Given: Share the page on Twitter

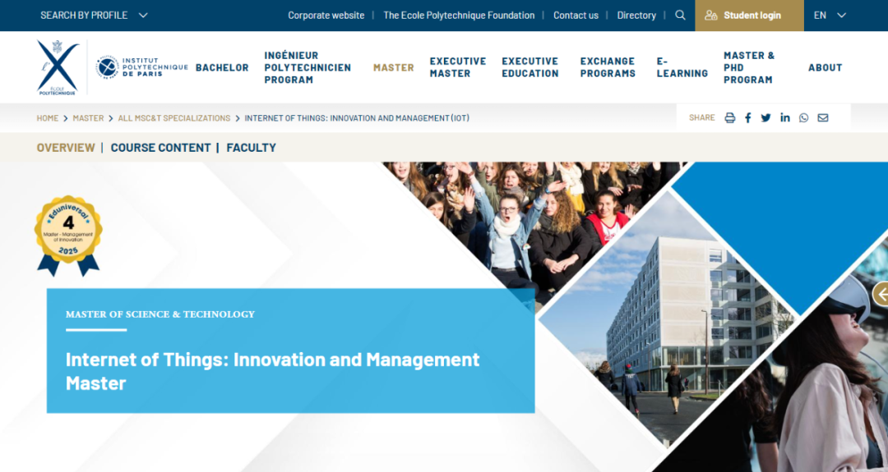Looking at the screenshot, I should (765, 117).
